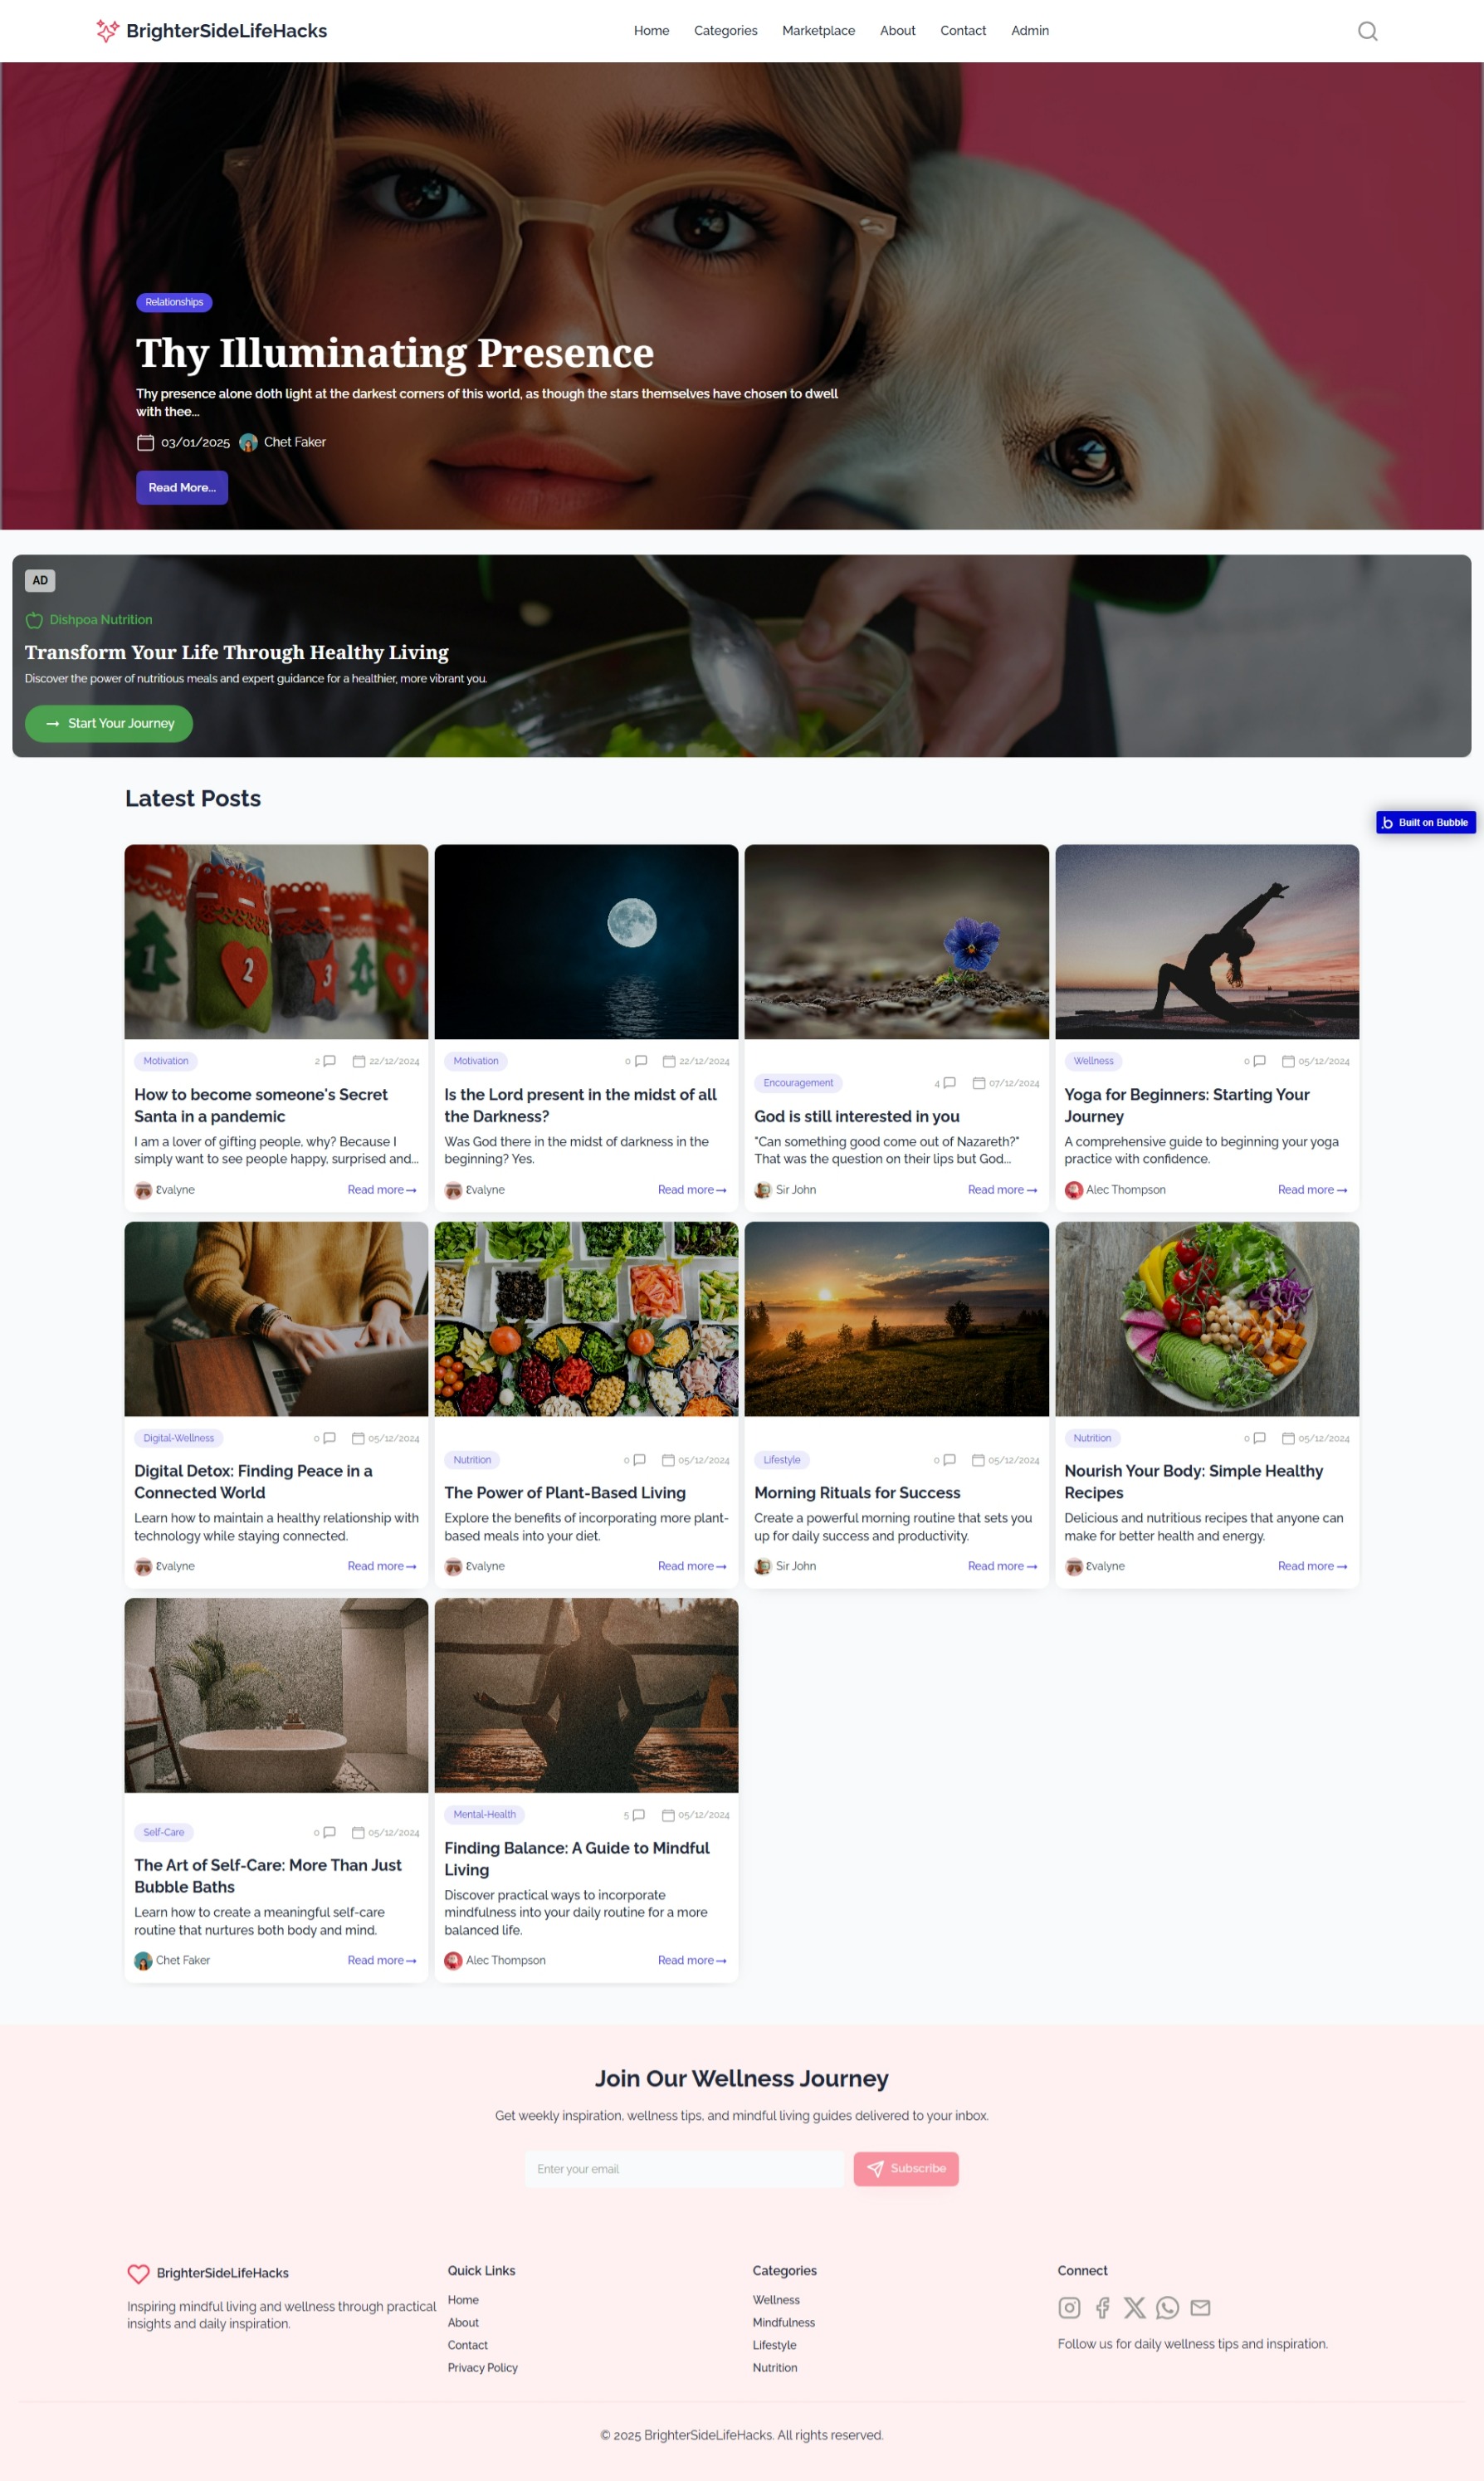Click comment icon on Secret Santa post
The image size is (1484, 2481).
point(329,1061)
